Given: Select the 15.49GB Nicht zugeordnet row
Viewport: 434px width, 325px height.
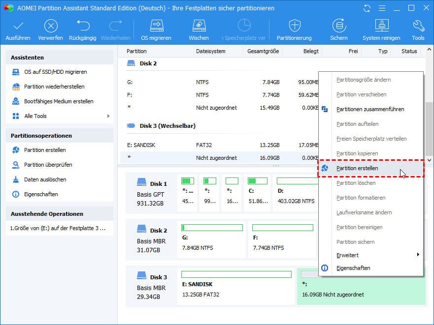Looking at the screenshot, I should pyautogui.click(x=219, y=108).
